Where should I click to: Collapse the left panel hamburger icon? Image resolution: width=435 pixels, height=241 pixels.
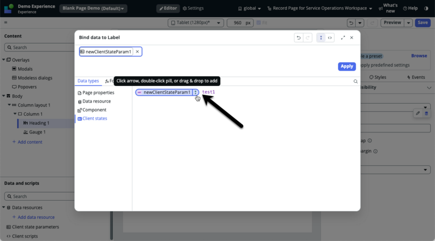(x=6, y=23)
